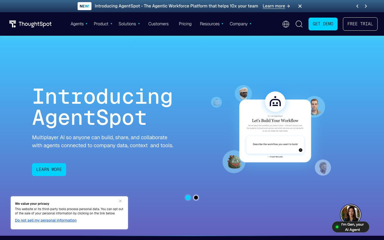Open the language globe selector

pos(286,24)
